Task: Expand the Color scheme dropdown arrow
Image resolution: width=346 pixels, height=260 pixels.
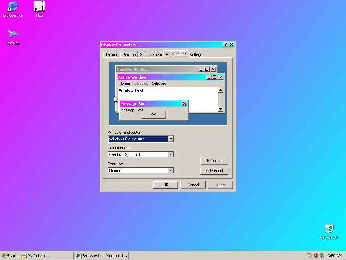Action: (171, 154)
